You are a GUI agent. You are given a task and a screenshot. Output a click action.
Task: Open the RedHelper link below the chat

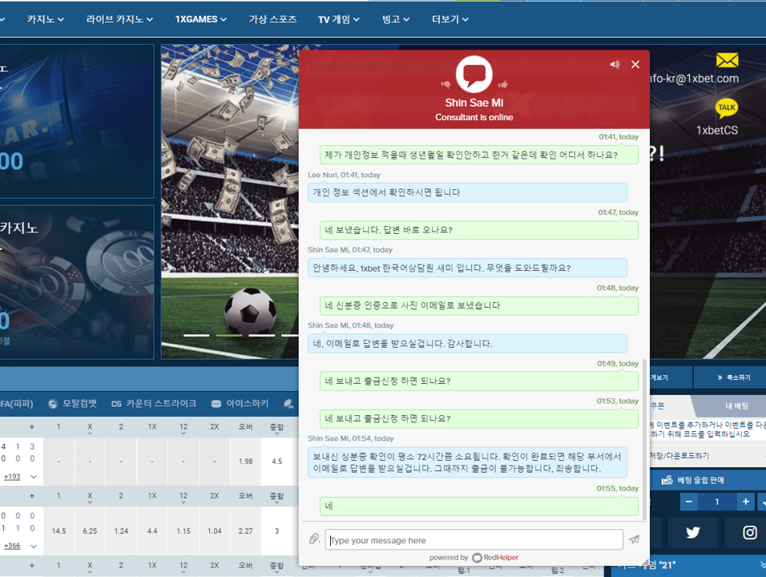pos(495,558)
